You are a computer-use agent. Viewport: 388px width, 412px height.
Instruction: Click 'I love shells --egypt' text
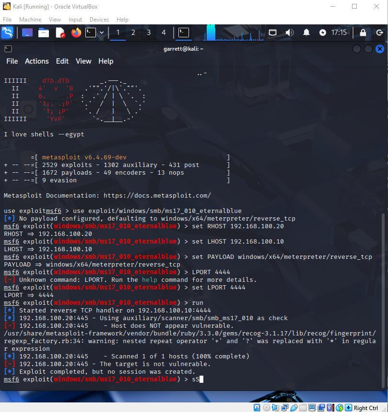[x=44, y=134]
